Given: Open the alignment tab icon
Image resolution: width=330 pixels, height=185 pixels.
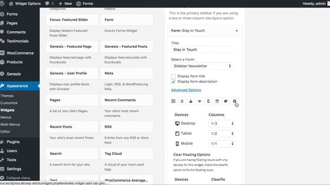Looking at the screenshot, I should (x=182, y=101).
